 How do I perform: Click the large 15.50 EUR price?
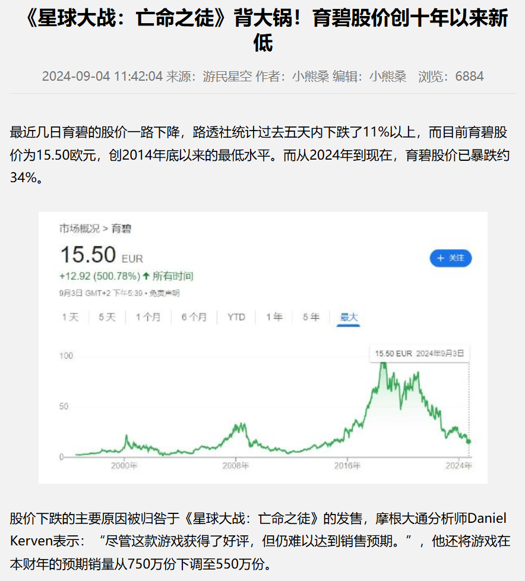(x=101, y=255)
